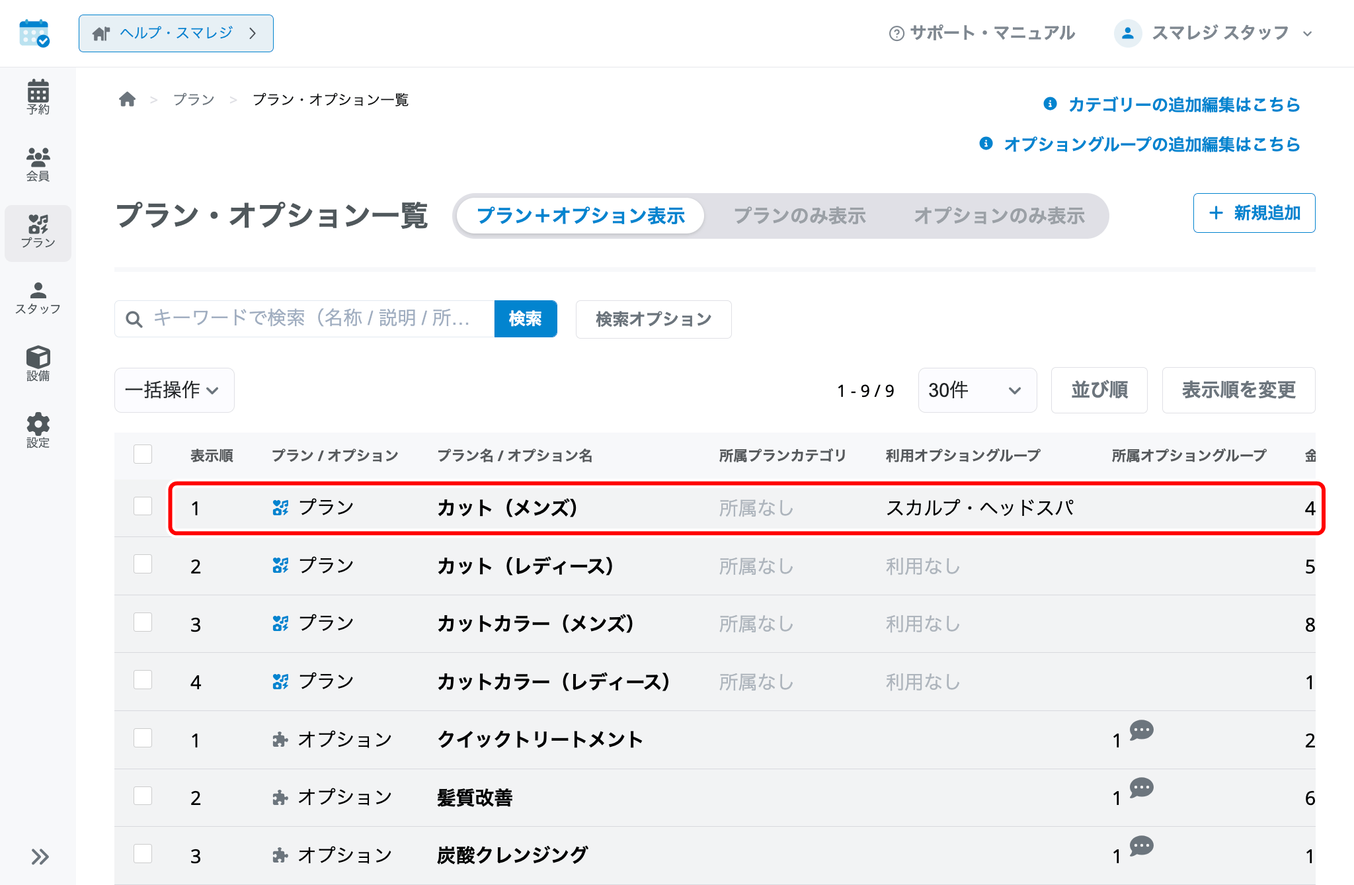Click the home icon in breadcrumb
This screenshot has width=1354, height=885.
click(127, 99)
